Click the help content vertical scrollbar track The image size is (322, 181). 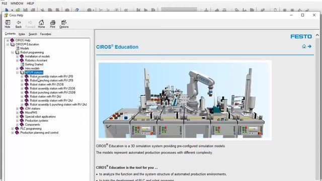[317, 109]
